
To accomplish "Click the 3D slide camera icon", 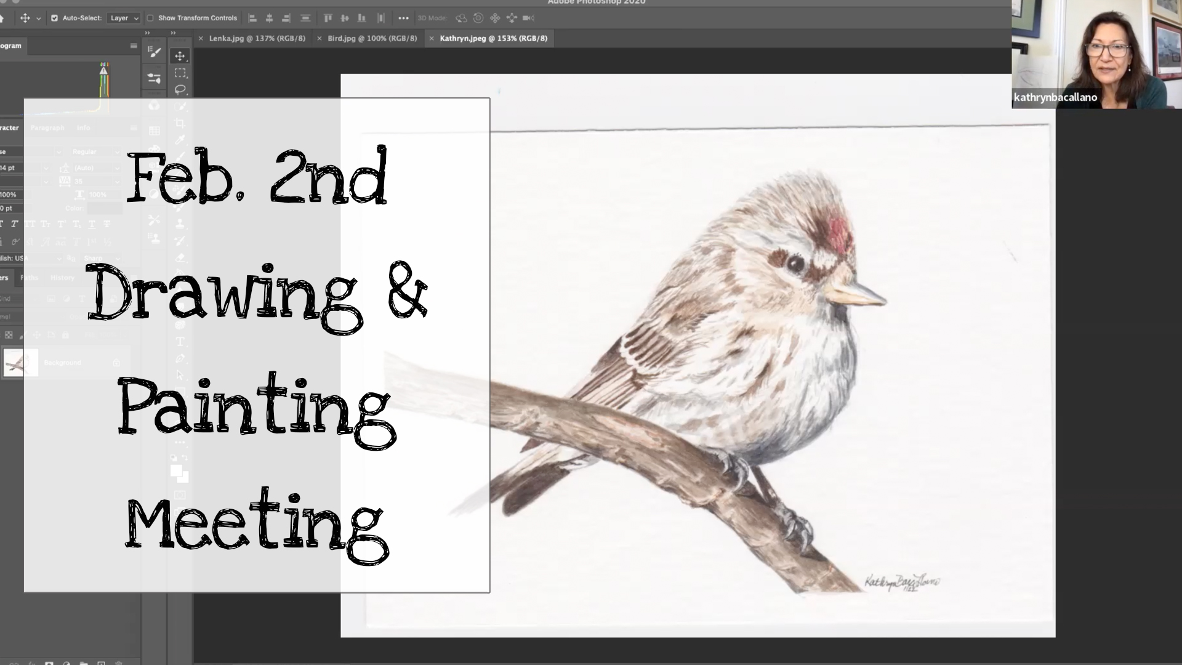I will (512, 18).
